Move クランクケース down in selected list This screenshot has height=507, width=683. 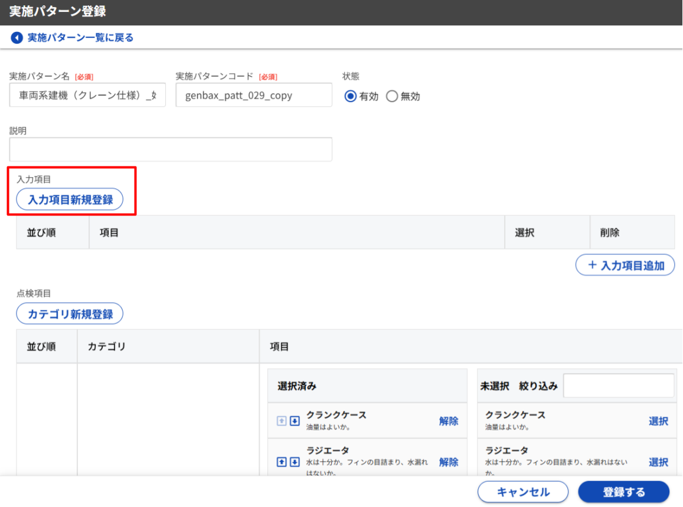[x=295, y=421]
